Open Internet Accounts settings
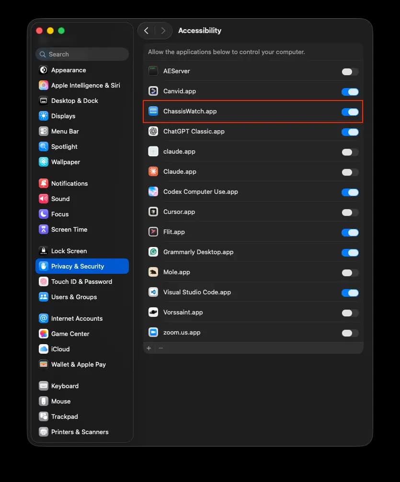This screenshot has width=400, height=482. click(x=82, y=318)
